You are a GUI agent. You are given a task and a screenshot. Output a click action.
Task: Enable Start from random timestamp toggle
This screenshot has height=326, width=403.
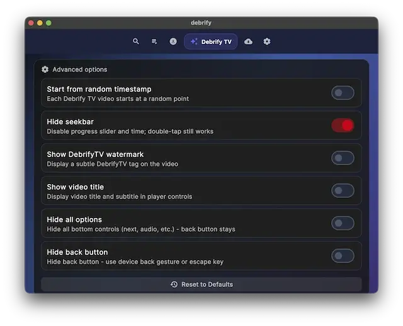pos(343,93)
